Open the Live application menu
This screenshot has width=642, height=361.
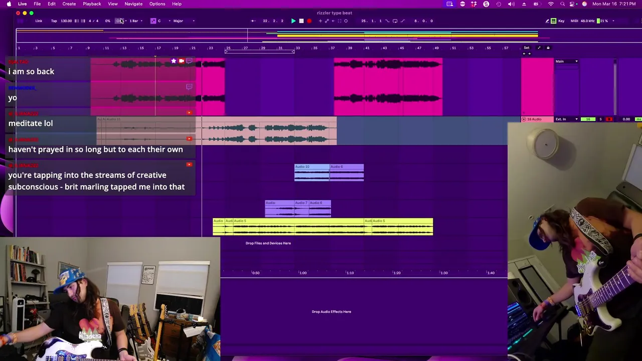pos(22,4)
